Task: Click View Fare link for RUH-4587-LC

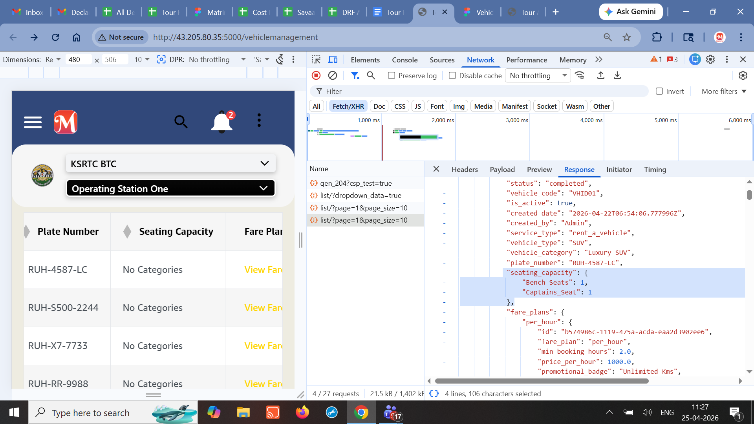Action: [263, 270]
